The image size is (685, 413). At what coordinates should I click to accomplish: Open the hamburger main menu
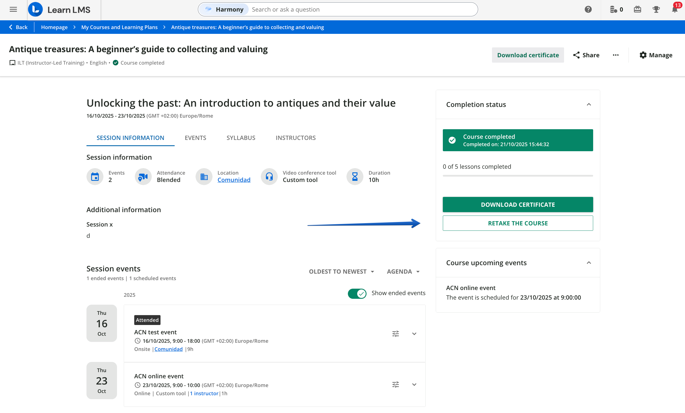[13, 10]
